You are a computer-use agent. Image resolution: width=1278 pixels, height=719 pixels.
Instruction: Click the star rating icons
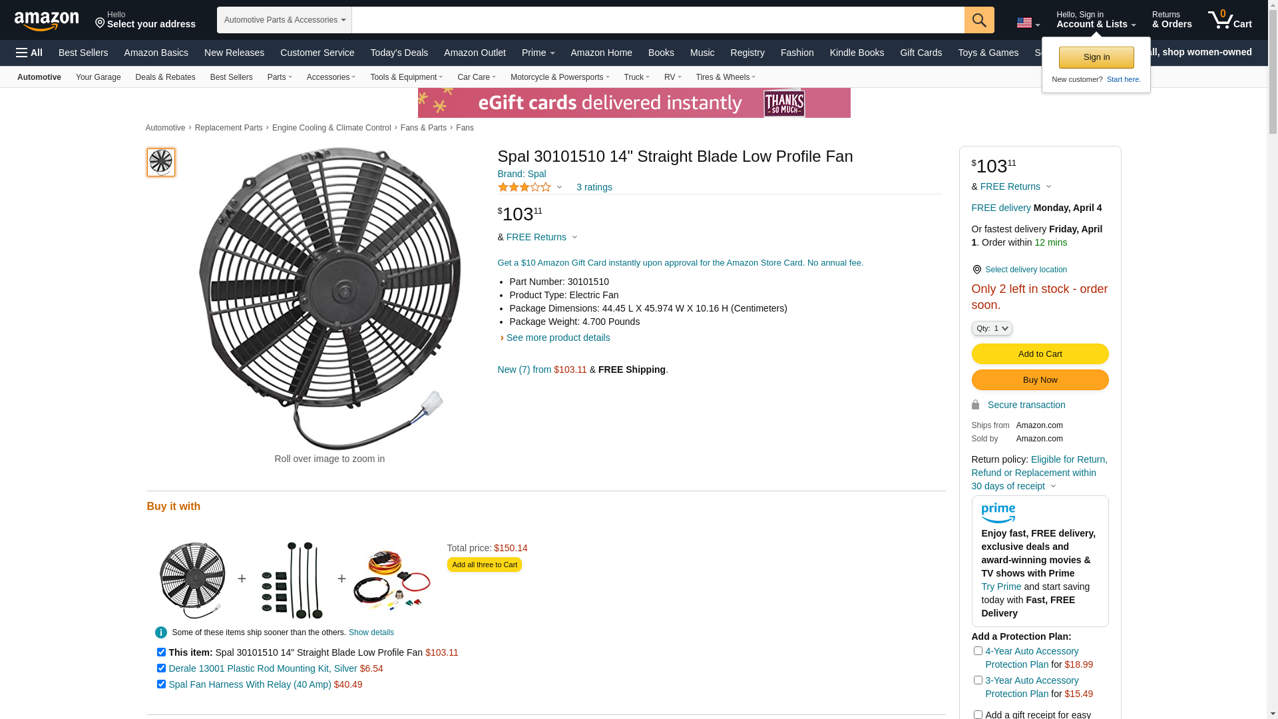(x=525, y=188)
